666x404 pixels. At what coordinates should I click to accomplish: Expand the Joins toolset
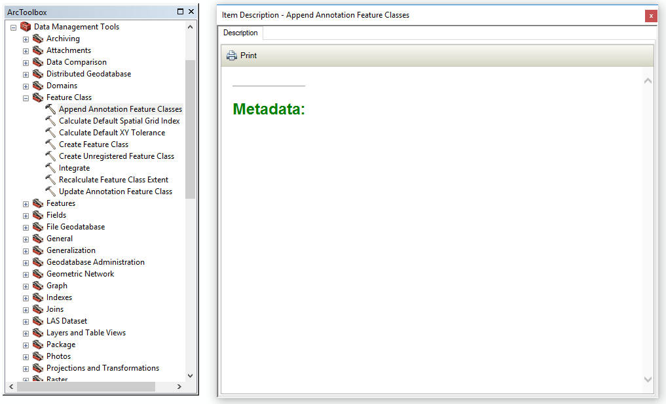tap(26, 311)
